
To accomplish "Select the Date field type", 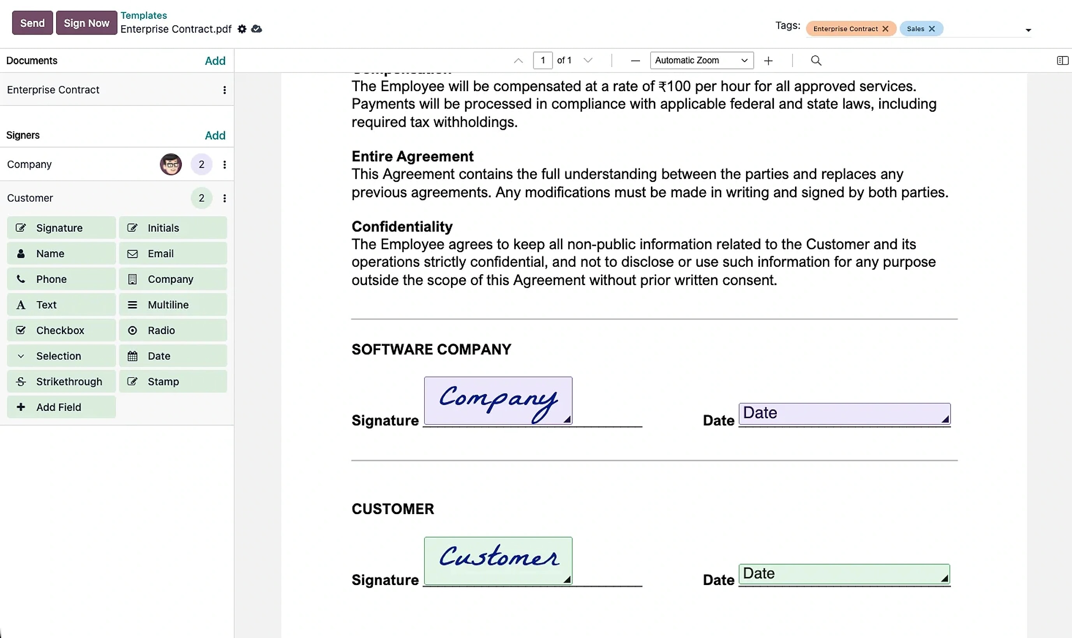I will [x=173, y=356].
